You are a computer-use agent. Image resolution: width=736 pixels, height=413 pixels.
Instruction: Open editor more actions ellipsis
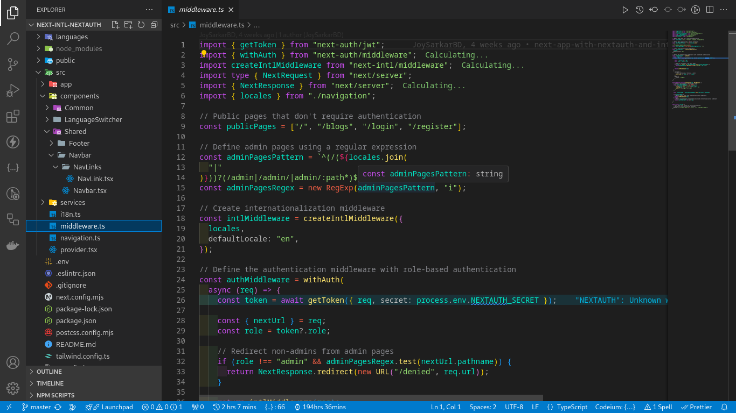click(724, 10)
